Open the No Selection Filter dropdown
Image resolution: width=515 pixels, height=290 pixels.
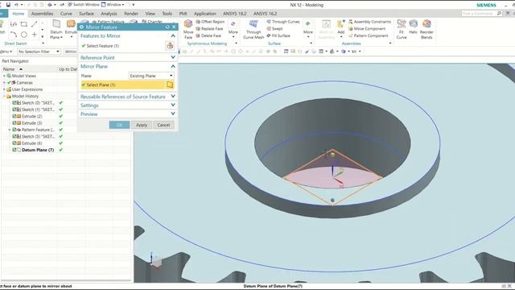coord(39,52)
